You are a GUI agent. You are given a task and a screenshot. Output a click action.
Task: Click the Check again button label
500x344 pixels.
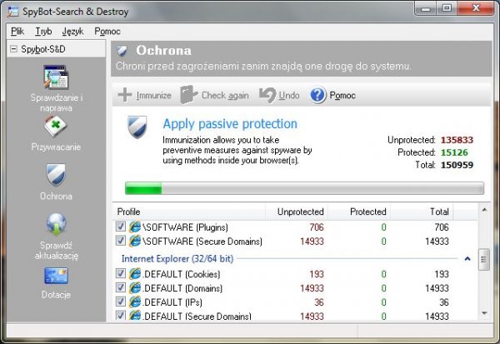coord(225,95)
